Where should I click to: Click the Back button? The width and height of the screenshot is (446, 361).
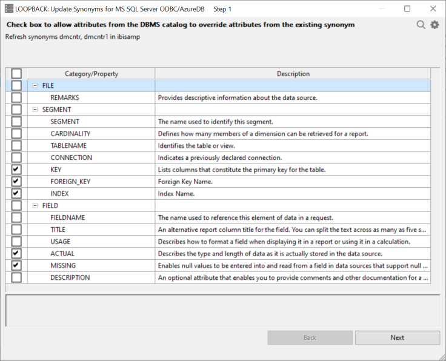[310, 337]
